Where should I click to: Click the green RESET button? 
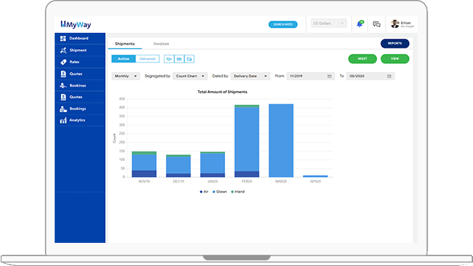click(362, 59)
